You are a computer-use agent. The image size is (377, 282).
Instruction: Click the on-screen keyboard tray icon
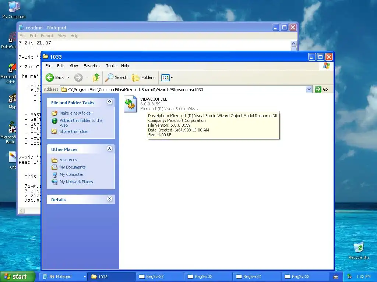click(336, 277)
